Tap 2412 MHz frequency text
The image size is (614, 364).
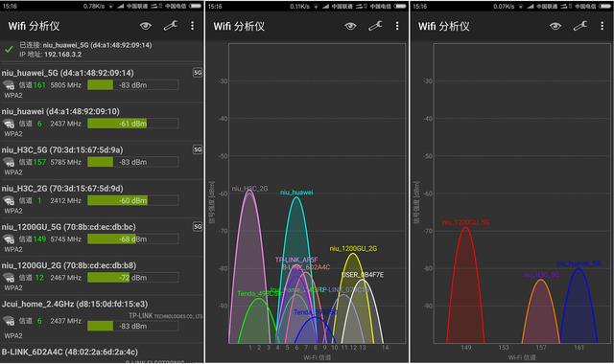tap(65, 200)
